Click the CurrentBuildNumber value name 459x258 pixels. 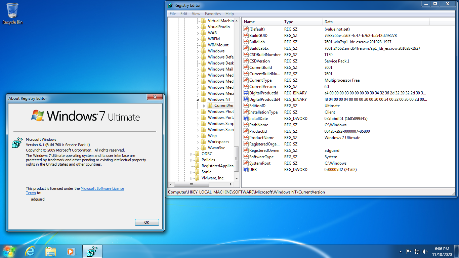click(265, 74)
